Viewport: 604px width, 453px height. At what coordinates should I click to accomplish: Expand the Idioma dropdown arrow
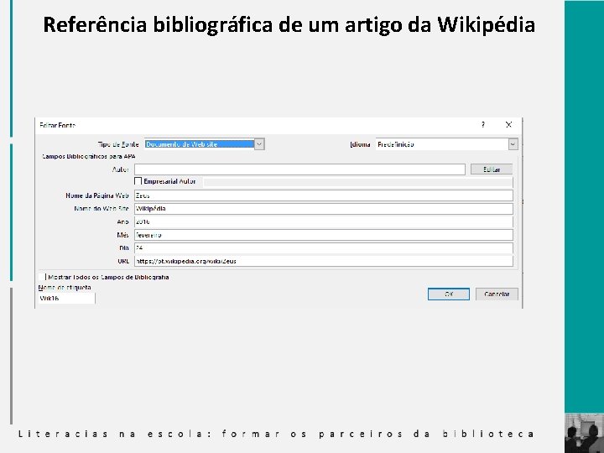513,144
